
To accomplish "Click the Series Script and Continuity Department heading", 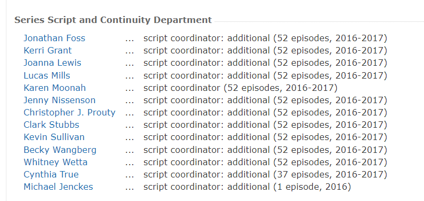I will pos(113,20).
